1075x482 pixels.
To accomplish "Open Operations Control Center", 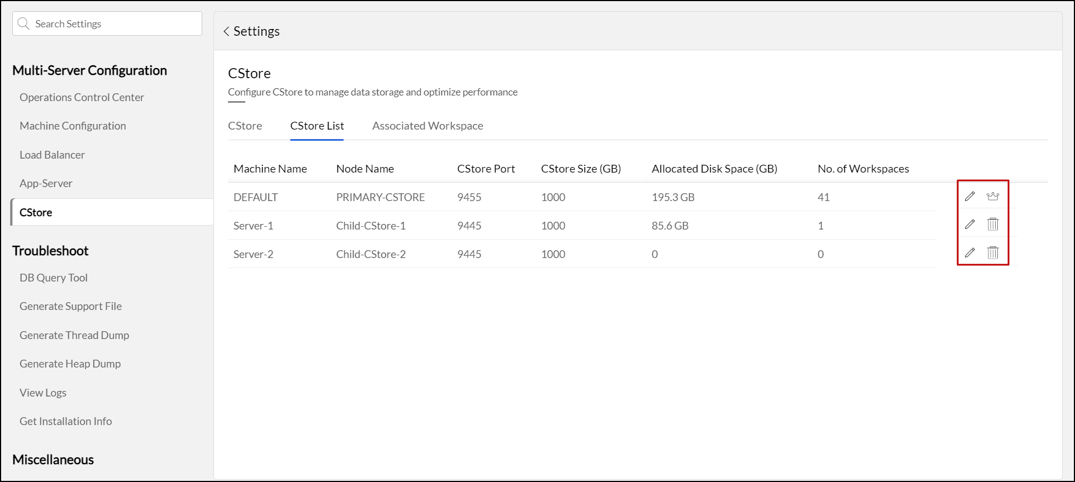I will [x=82, y=97].
